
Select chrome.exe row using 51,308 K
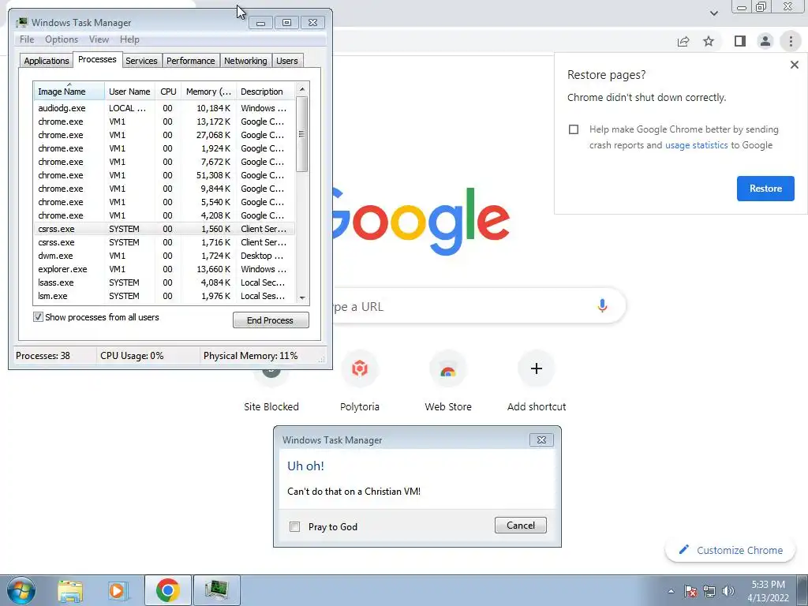tap(164, 175)
